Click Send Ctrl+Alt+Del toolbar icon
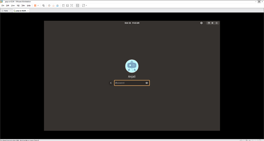The image size is (264, 141). pyautogui.click(x=43, y=6)
